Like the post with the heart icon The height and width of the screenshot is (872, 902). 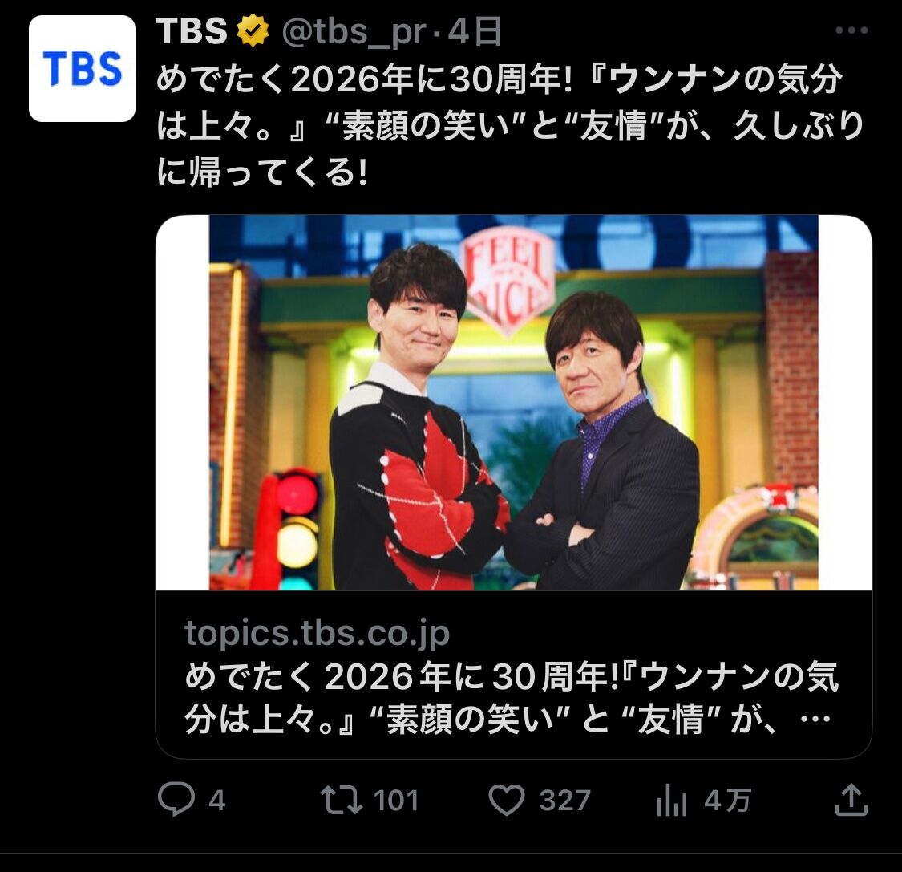(506, 800)
